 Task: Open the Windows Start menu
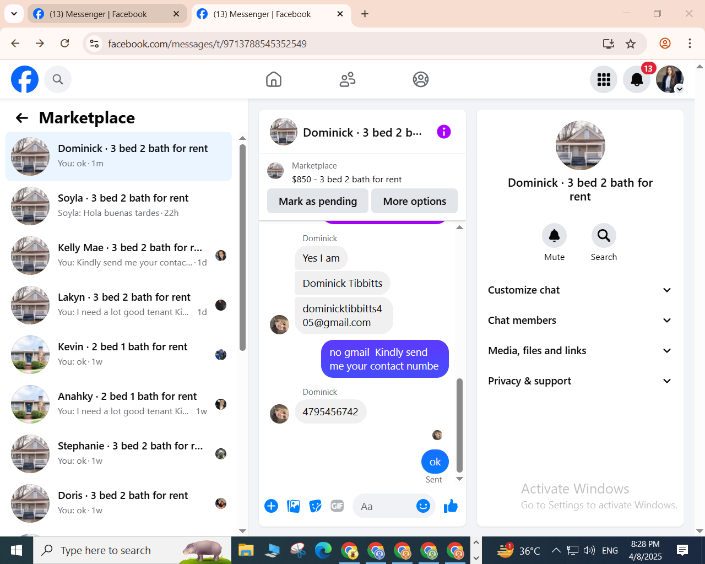(x=17, y=550)
